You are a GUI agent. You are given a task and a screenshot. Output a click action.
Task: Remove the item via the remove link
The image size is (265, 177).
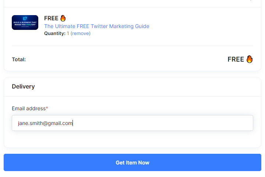[81, 33]
